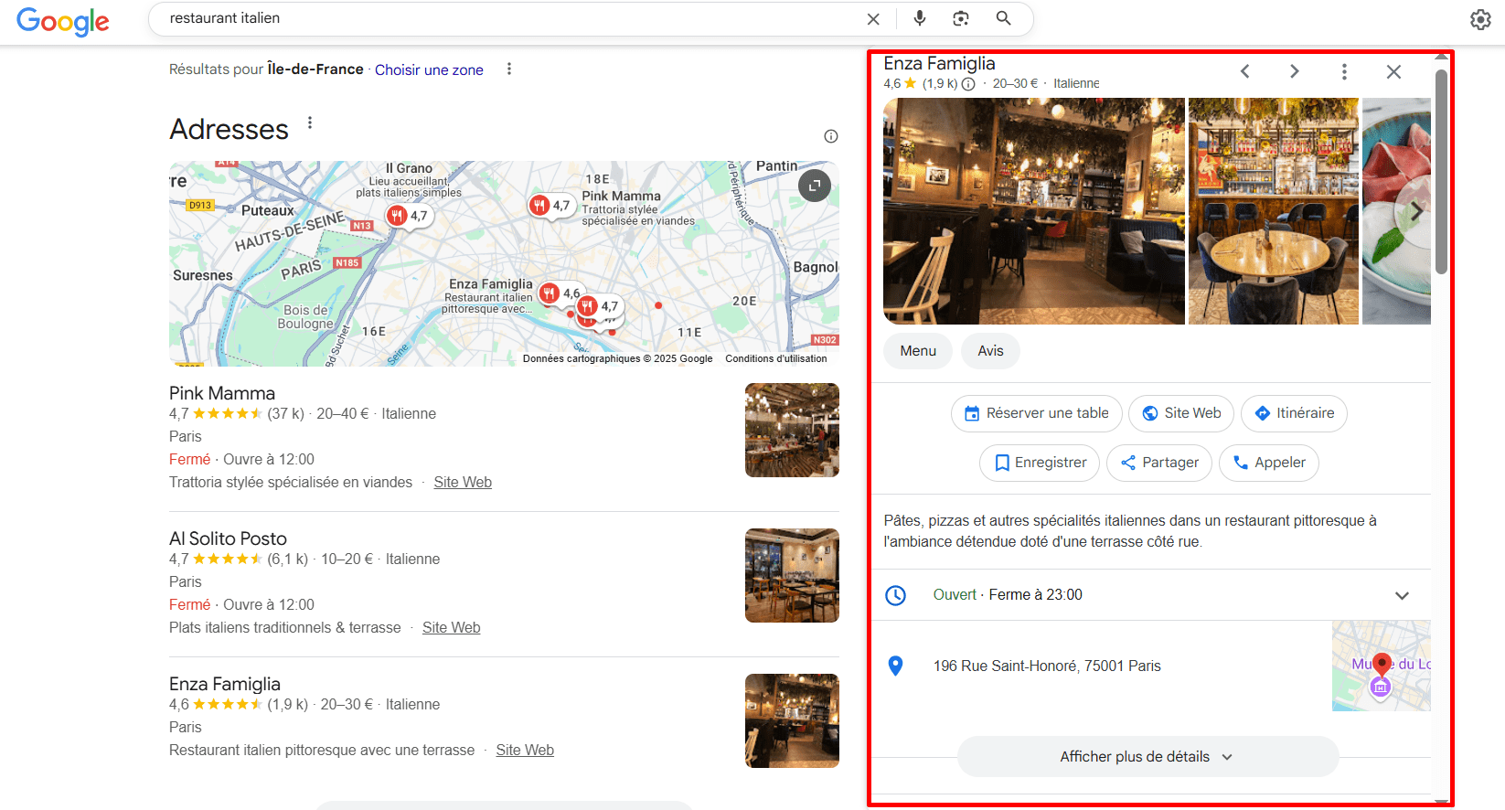
Task: Go to next place in panel
Action: coord(1294,71)
